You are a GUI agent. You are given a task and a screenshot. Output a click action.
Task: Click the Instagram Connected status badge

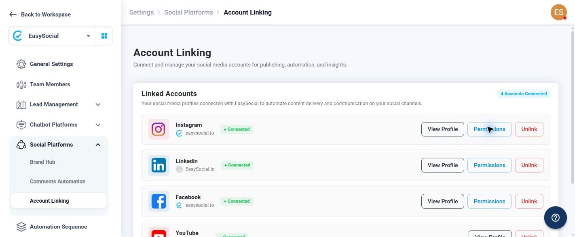click(237, 129)
